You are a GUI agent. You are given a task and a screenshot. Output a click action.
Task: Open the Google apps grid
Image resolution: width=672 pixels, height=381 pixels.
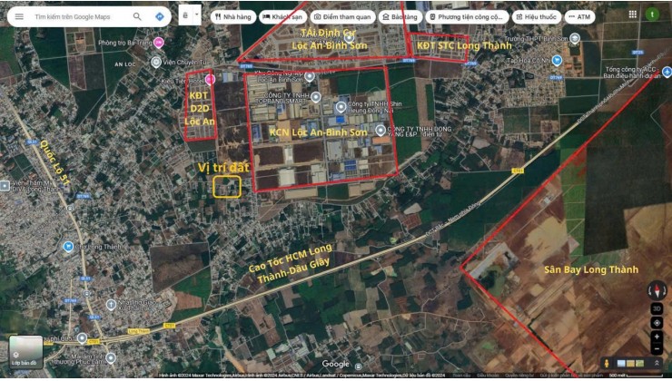(633, 15)
